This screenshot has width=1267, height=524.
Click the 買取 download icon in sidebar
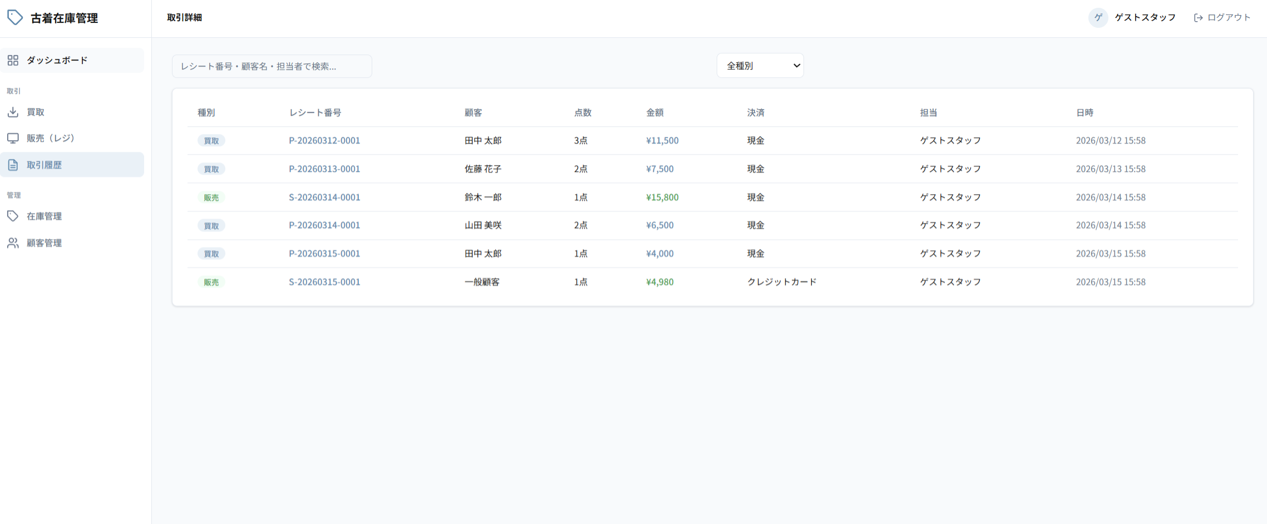click(x=13, y=112)
